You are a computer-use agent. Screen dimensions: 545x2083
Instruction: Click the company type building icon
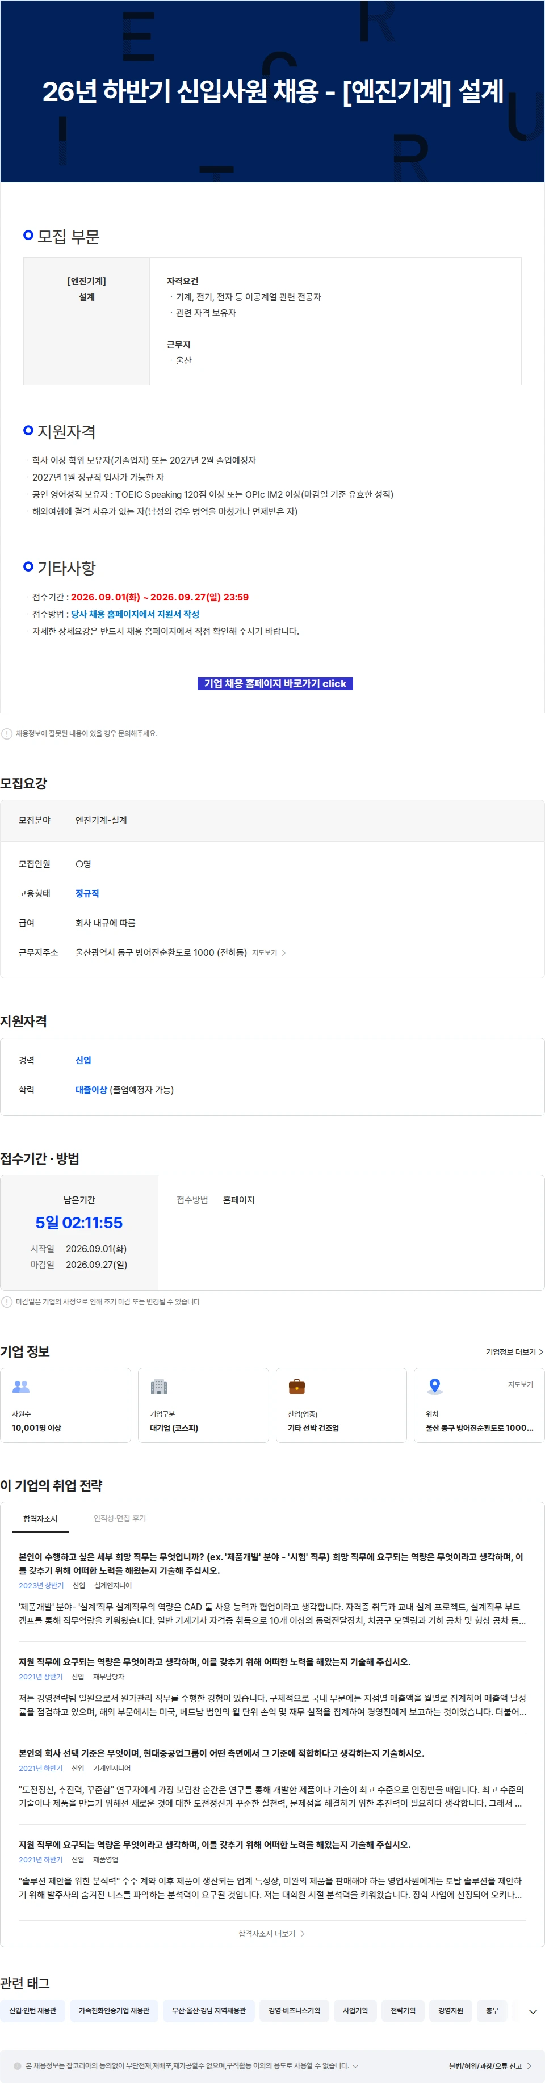[160, 1387]
